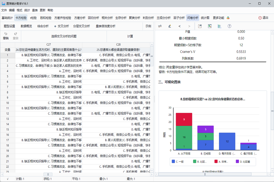Click the 选择交叉分析的问题 button
The image size is (274, 182).
click(64, 36)
